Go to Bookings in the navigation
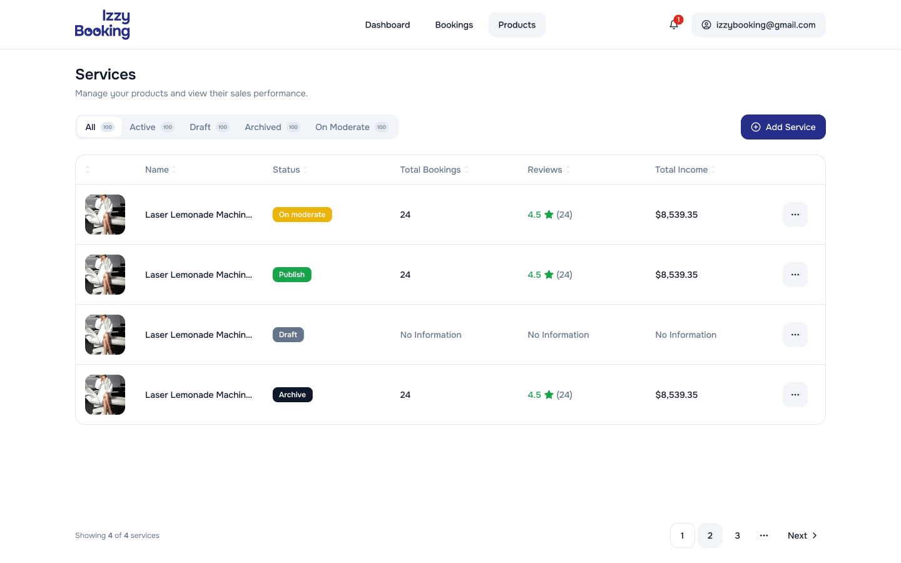Viewport: 901px width, 563px height. pos(454,25)
